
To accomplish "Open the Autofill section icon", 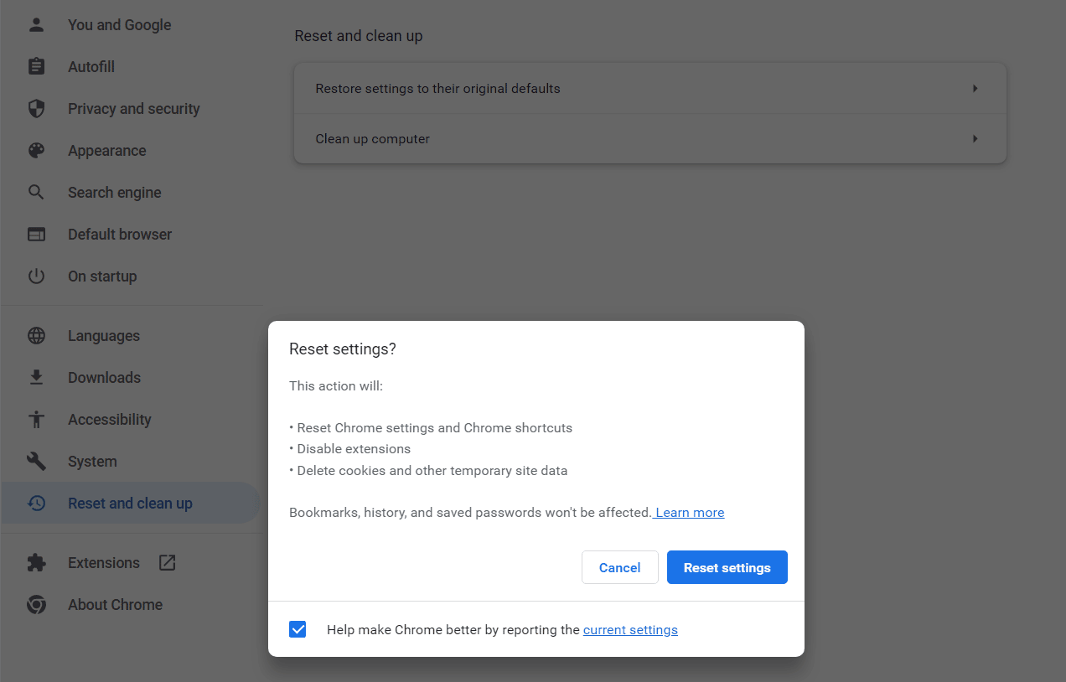I will tap(36, 66).
